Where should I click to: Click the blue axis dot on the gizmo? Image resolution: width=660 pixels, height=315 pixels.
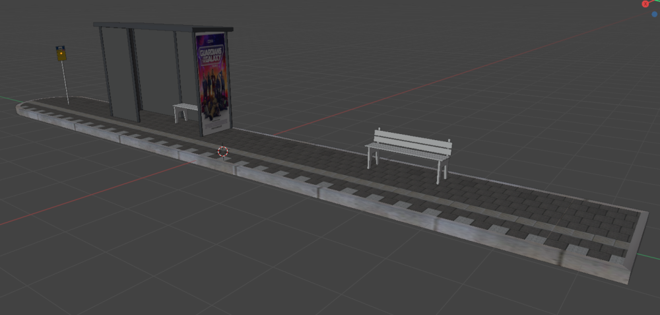654,14
